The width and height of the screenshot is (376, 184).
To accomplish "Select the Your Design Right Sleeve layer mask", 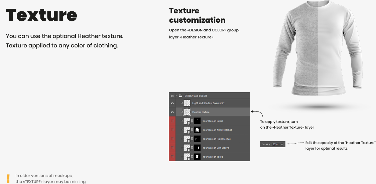I will [197, 139].
